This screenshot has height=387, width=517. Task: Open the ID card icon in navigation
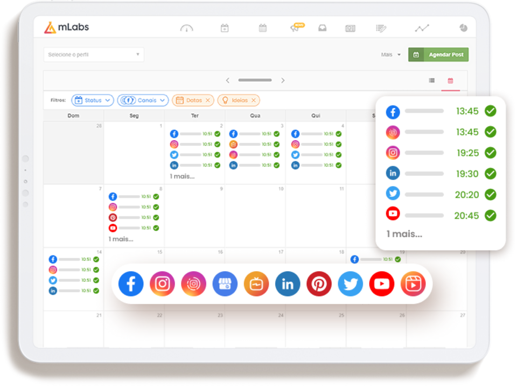pyautogui.click(x=350, y=29)
